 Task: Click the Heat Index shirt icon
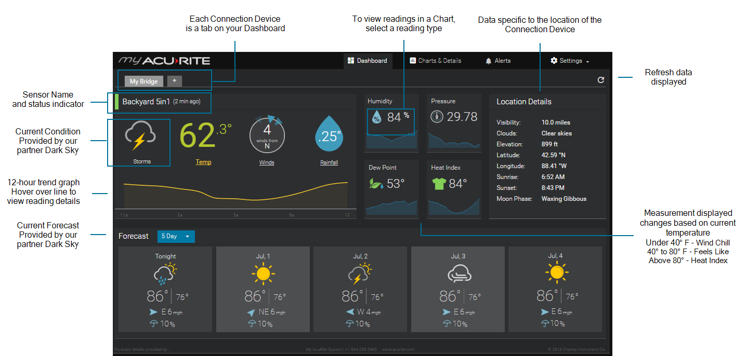439,184
